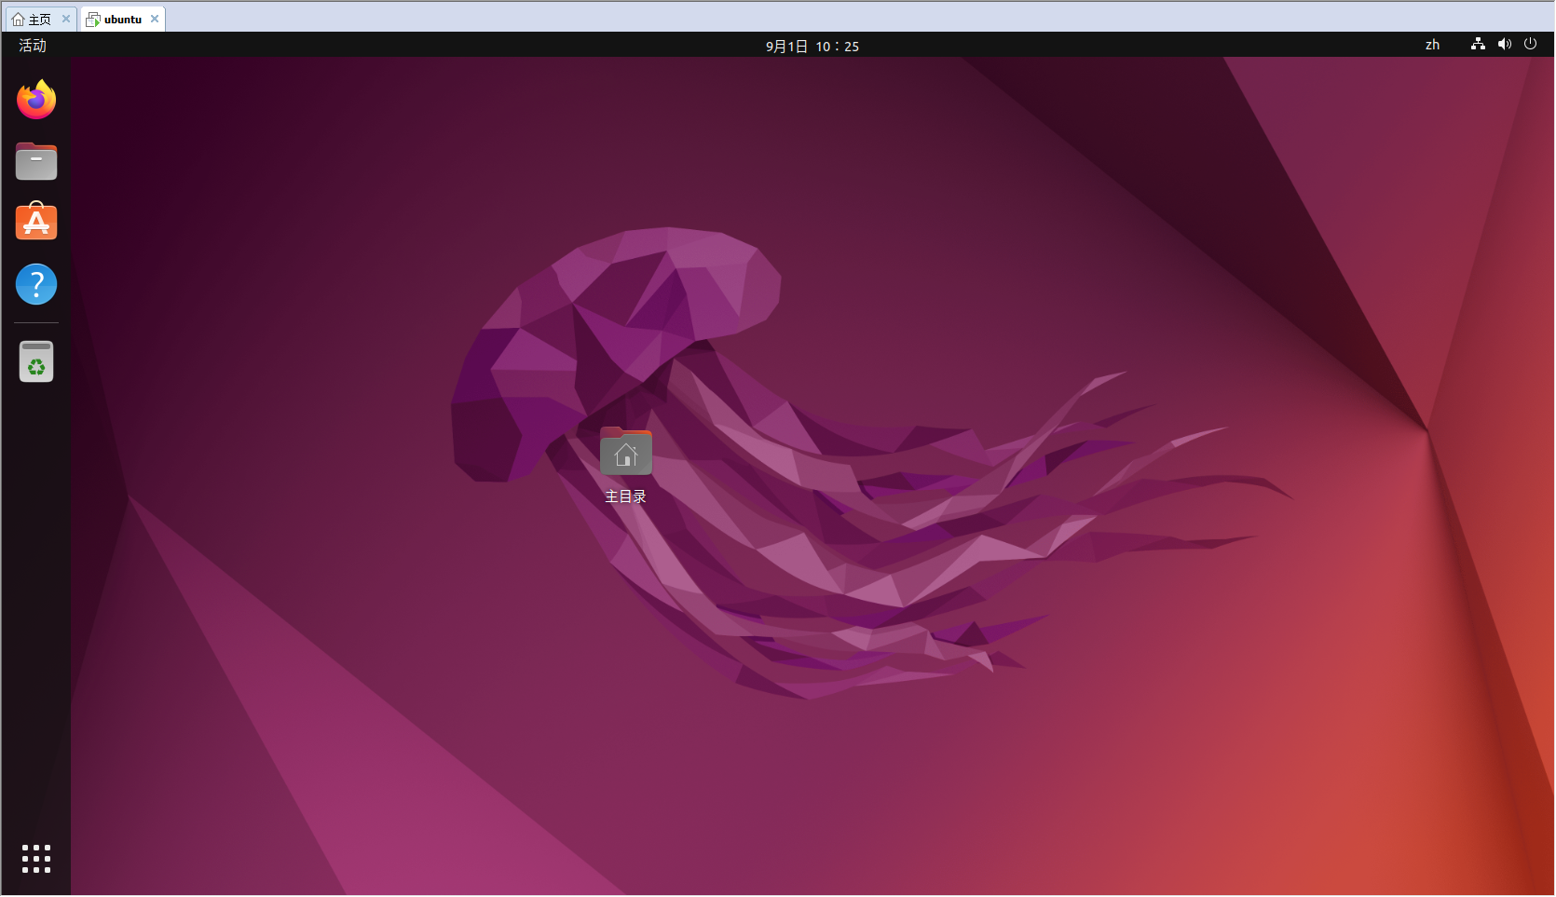Open the power menu icon
The image size is (1556, 897).
(1530, 44)
